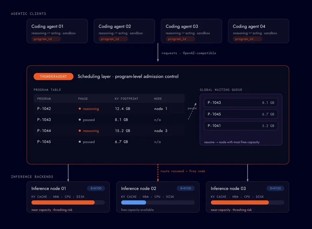
Task: Select the Inference node 03 title
Action: tap(228, 188)
